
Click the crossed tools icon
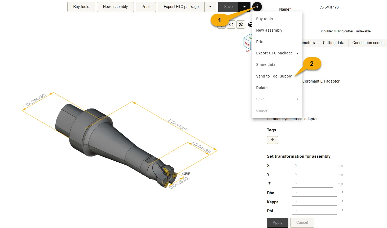coord(241,25)
